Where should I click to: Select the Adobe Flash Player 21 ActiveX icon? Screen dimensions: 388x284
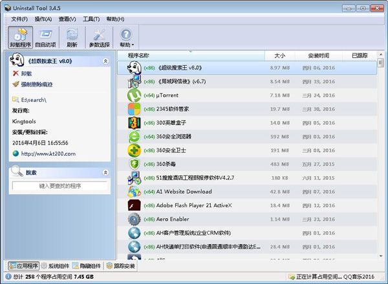pos(134,205)
